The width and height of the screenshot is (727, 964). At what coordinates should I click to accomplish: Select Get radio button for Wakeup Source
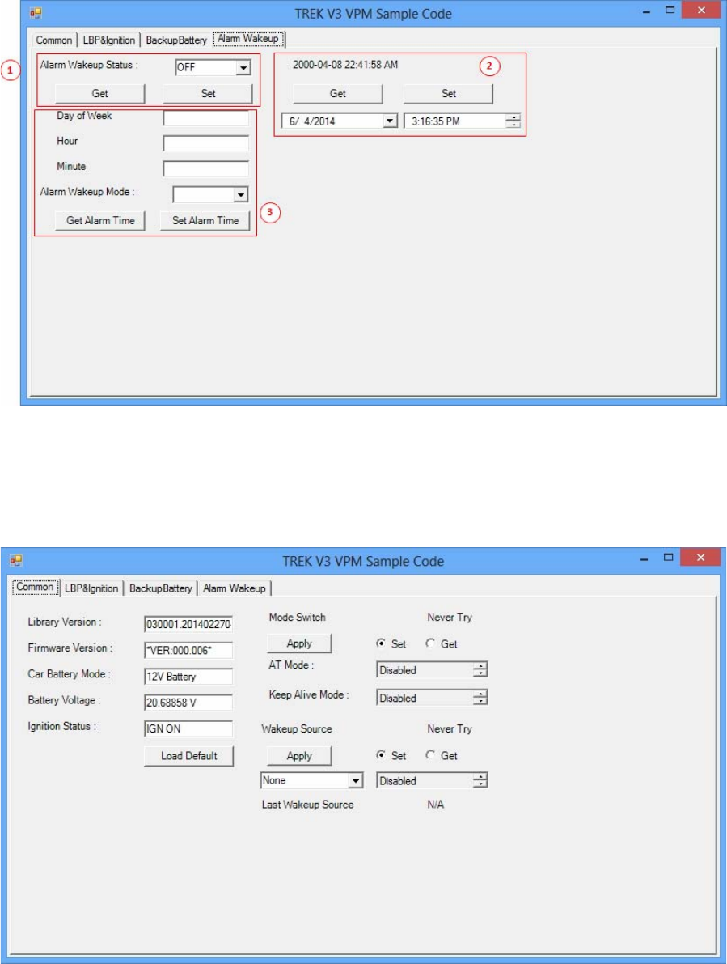(x=442, y=756)
